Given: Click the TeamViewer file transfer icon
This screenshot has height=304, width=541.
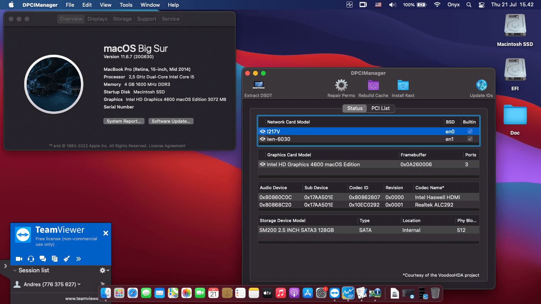Looking at the screenshot, I should (x=55, y=259).
